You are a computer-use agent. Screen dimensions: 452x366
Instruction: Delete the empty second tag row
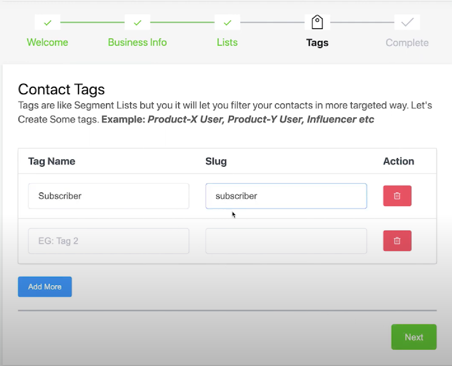397,241
